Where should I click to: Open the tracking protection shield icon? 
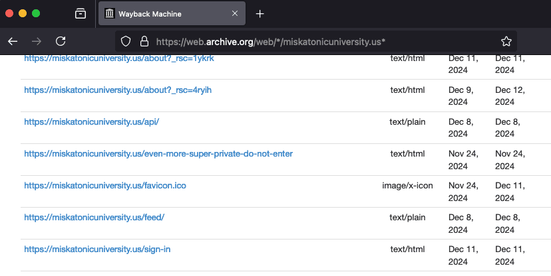126,41
